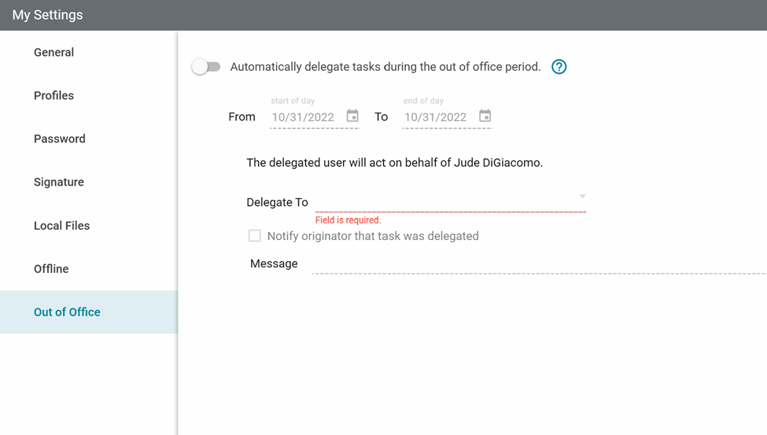Image resolution: width=767 pixels, height=435 pixels.
Task: Select the Signature settings tab
Action: [x=58, y=182]
